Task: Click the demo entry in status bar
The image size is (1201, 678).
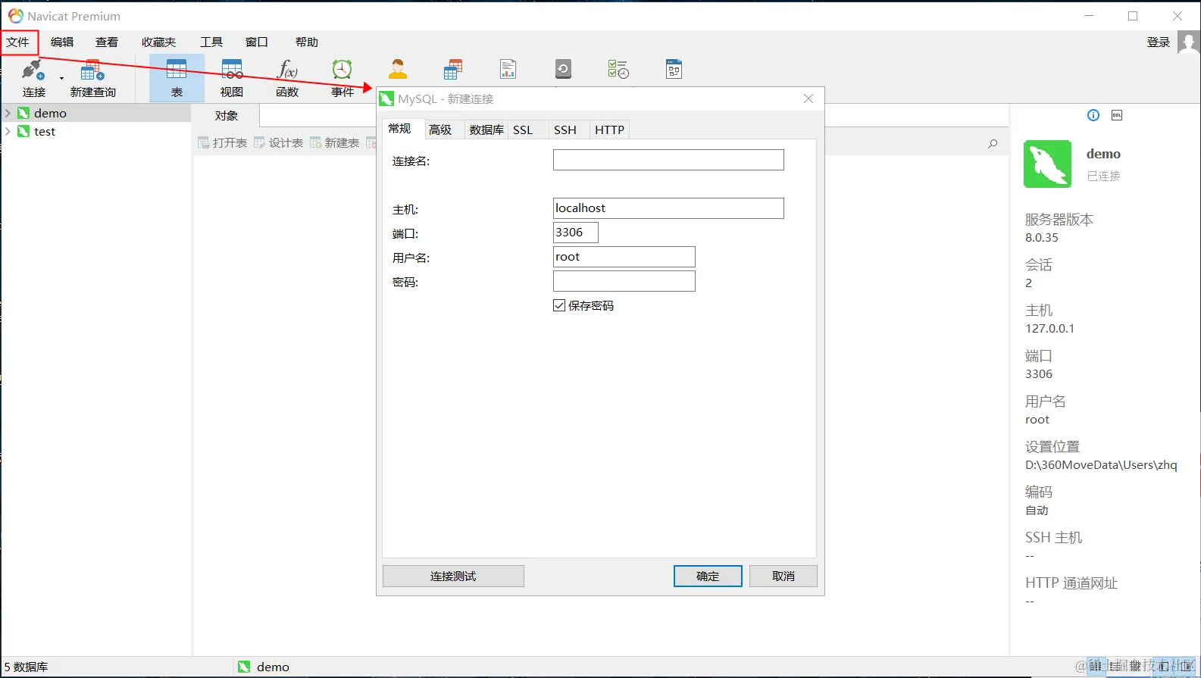Action: click(264, 667)
